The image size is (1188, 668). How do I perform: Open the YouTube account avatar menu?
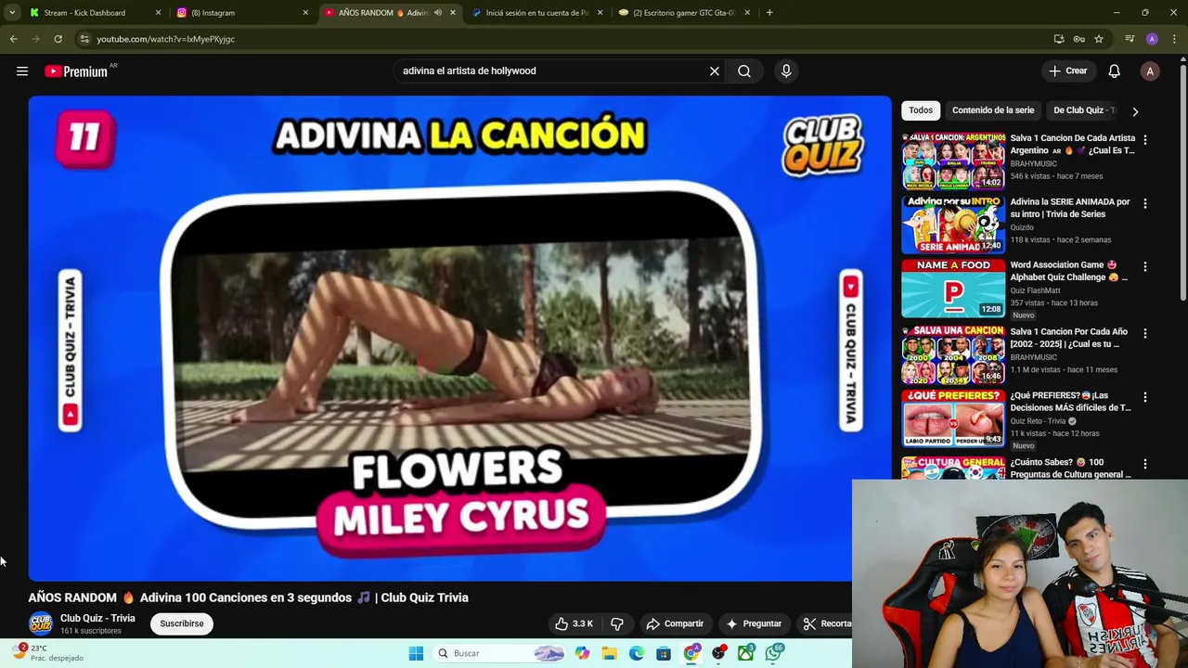tap(1150, 71)
